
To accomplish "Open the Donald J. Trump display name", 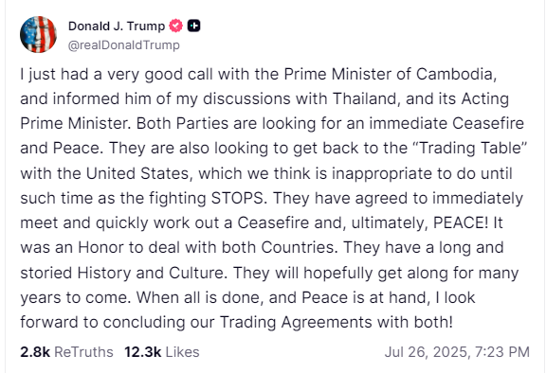I will click(117, 27).
